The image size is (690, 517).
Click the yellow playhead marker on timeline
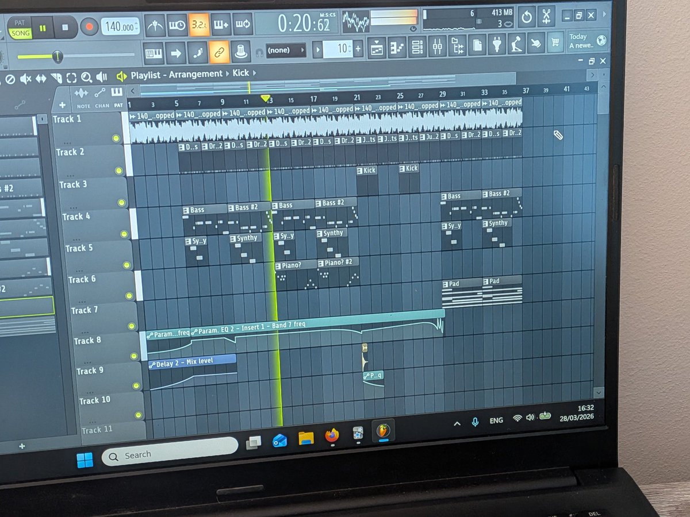pos(265,99)
